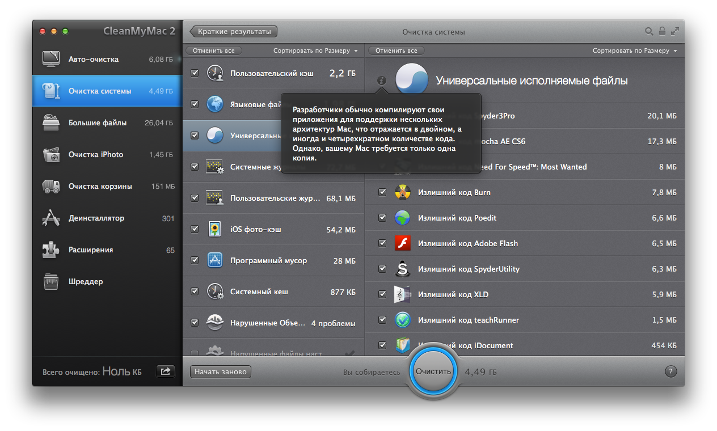
Task: Click the lock icon in the title bar
Action: coord(662,31)
